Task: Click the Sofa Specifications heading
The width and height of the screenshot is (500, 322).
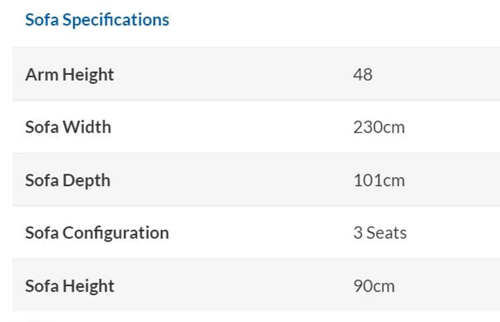Action: pos(97,20)
